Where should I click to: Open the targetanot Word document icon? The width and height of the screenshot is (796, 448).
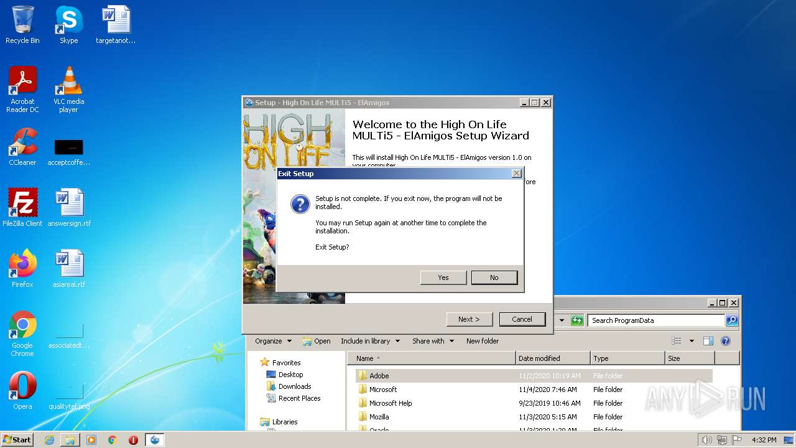pos(116,25)
